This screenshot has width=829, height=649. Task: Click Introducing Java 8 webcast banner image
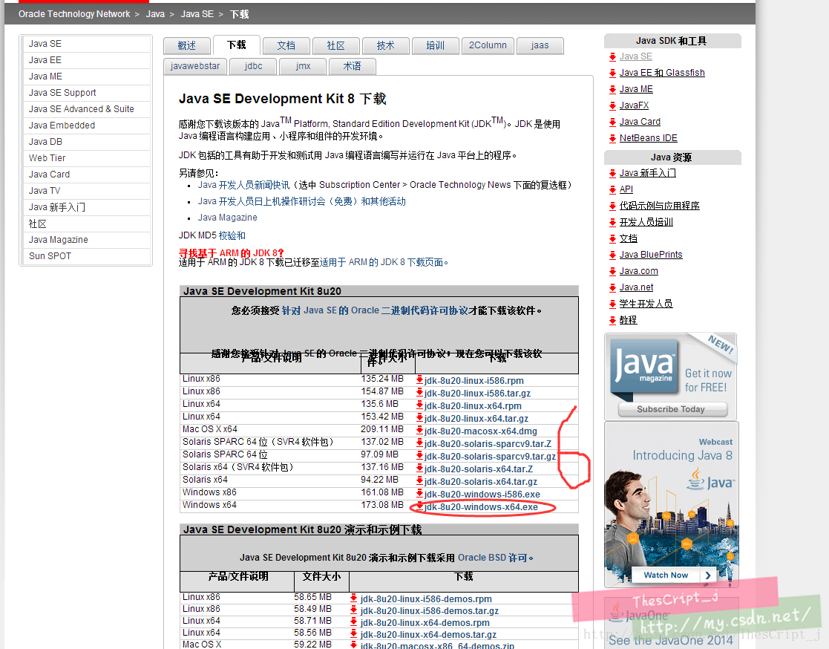672,505
